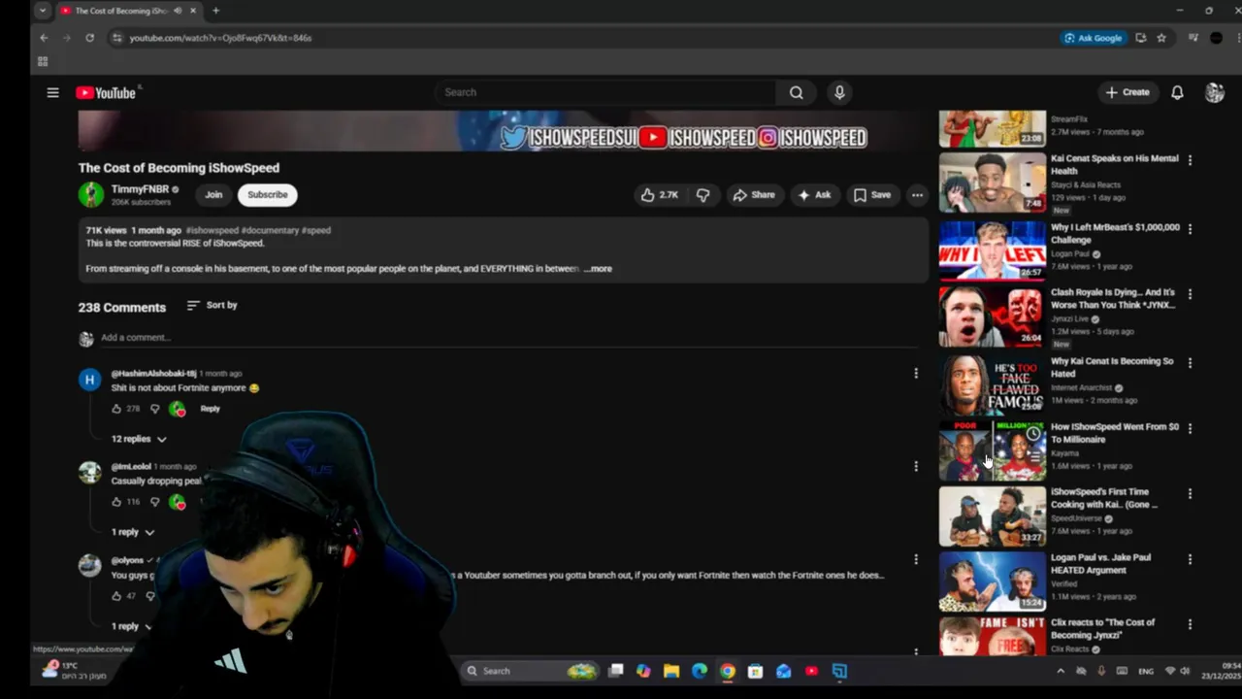Click the Add a comment field
This screenshot has width=1242, height=699.
[x=508, y=338]
